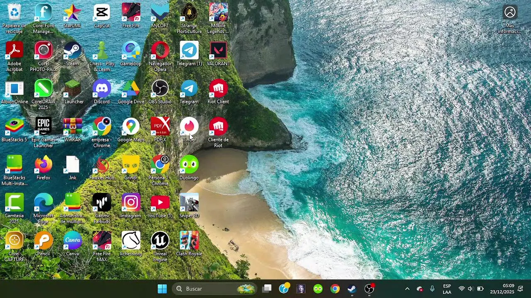
Task: Open Corel Font Manager desktop icon
Action: click(44, 19)
